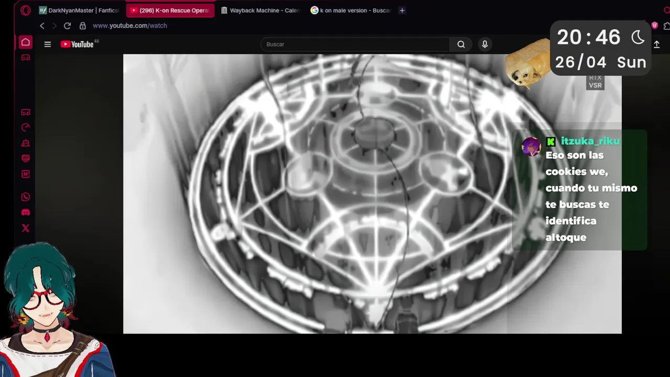Screen dimensions: 670x377
Task: Click the Buscar search field
Action: pyautogui.click(x=355, y=45)
